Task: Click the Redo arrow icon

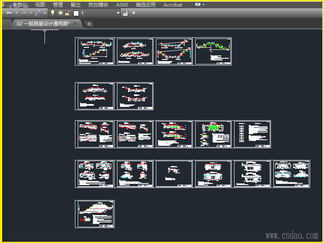Action: click(24, 13)
